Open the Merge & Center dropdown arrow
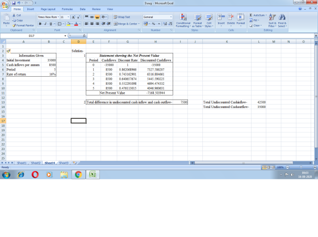 click(x=139, y=24)
